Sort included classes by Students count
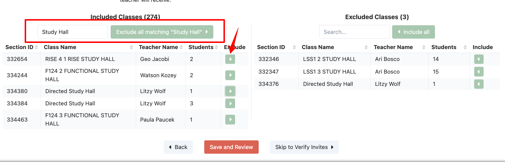The image size is (505, 162). [202, 47]
